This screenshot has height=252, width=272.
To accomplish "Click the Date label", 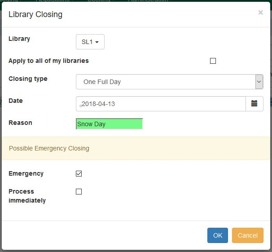I will 16,101.
